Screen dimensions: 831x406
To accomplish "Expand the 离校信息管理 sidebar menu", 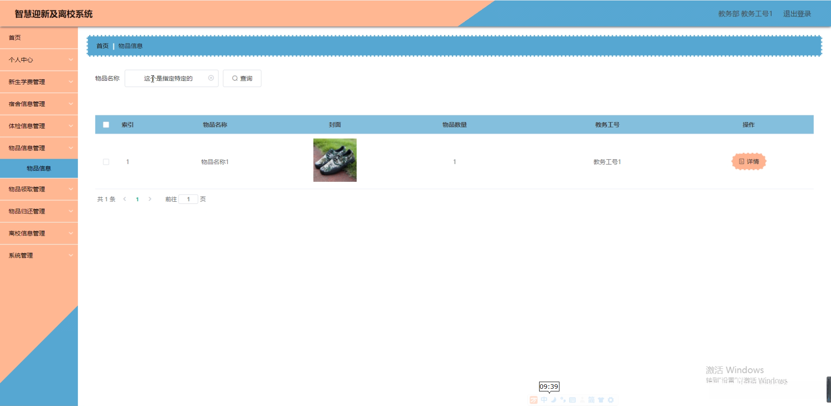I will 39,234.
